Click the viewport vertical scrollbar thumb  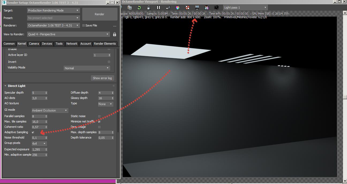point(345,97)
